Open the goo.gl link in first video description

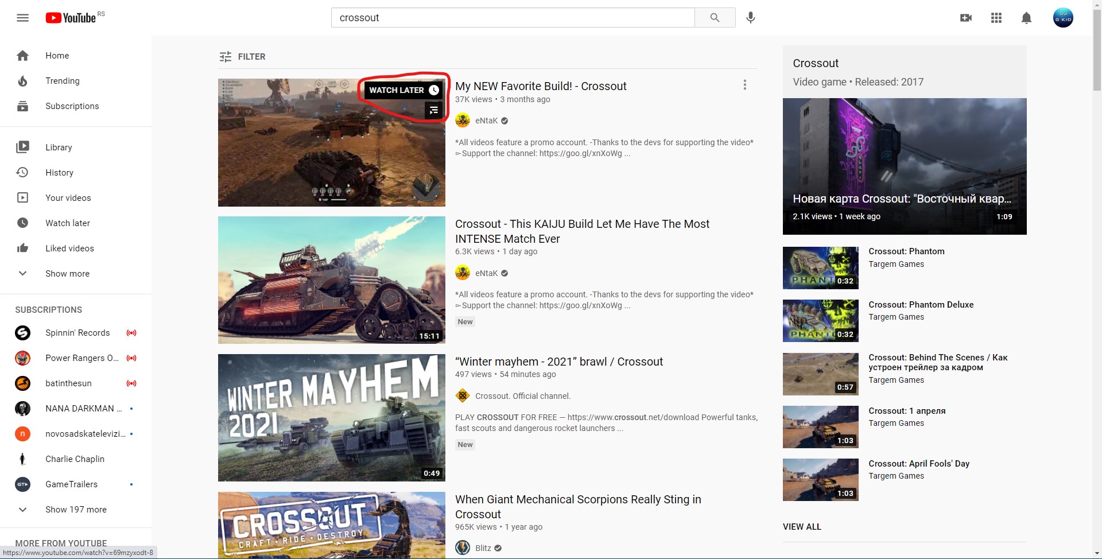(x=580, y=153)
